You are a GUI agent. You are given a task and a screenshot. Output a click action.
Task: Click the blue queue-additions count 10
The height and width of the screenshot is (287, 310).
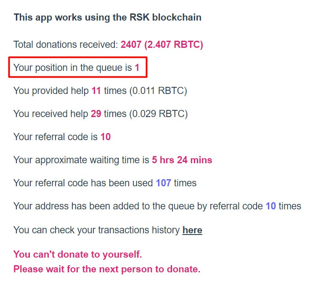click(x=271, y=206)
